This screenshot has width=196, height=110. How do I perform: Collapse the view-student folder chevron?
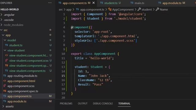(x=5, y=50)
